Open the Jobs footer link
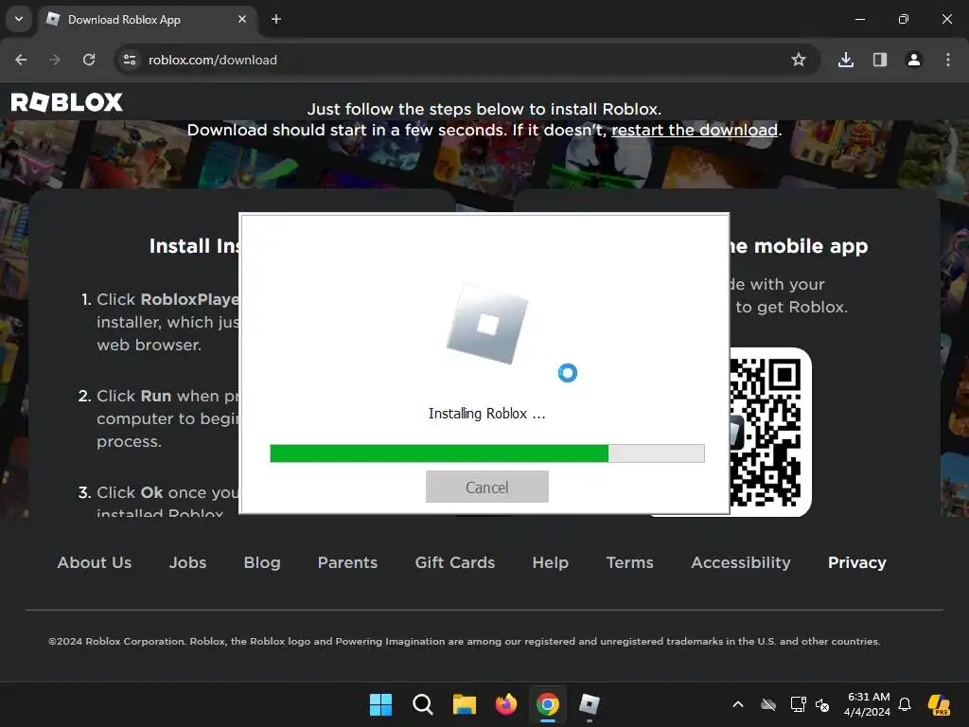Screen dimensions: 969x727 point(188,562)
